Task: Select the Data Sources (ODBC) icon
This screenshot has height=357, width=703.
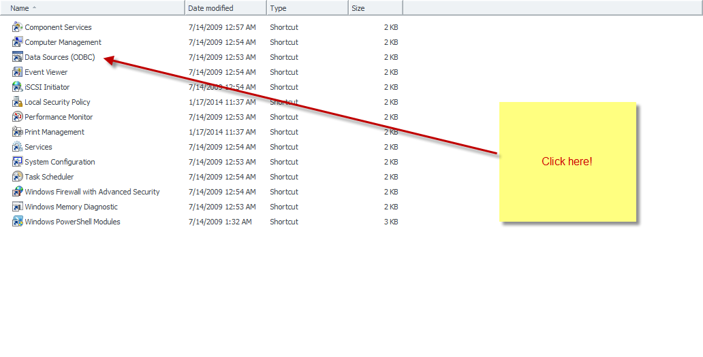Action: pos(18,57)
